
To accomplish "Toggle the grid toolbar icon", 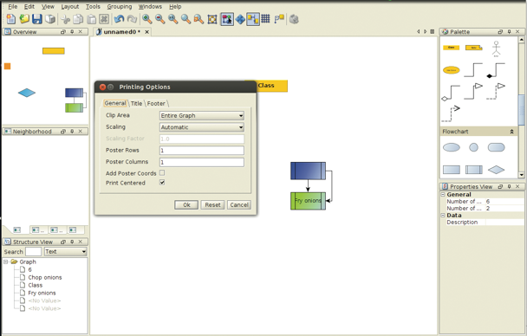I will click(265, 19).
